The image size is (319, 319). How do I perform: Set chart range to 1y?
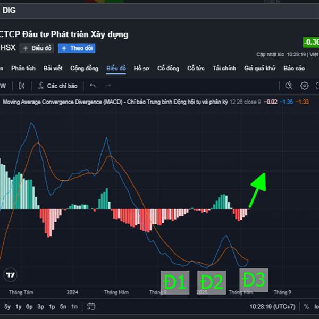pyautogui.click(x=19, y=307)
